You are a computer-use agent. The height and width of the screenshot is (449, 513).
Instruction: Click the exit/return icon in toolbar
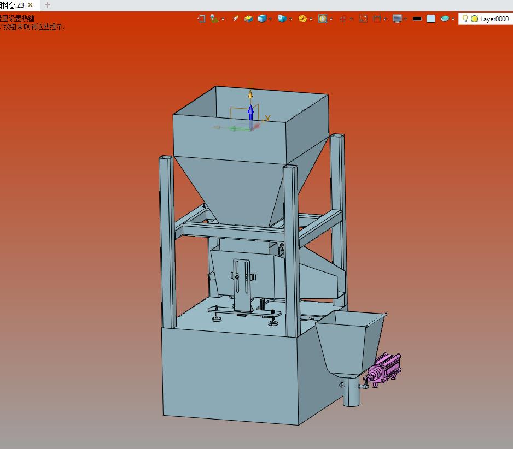[201, 19]
